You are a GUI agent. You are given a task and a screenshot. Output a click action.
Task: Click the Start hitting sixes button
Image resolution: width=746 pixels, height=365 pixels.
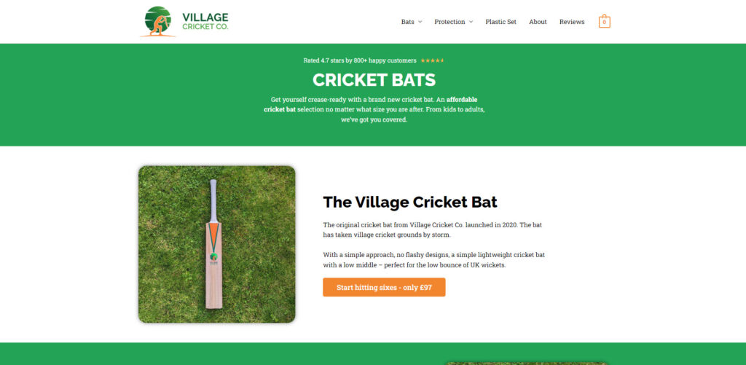click(384, 288)
